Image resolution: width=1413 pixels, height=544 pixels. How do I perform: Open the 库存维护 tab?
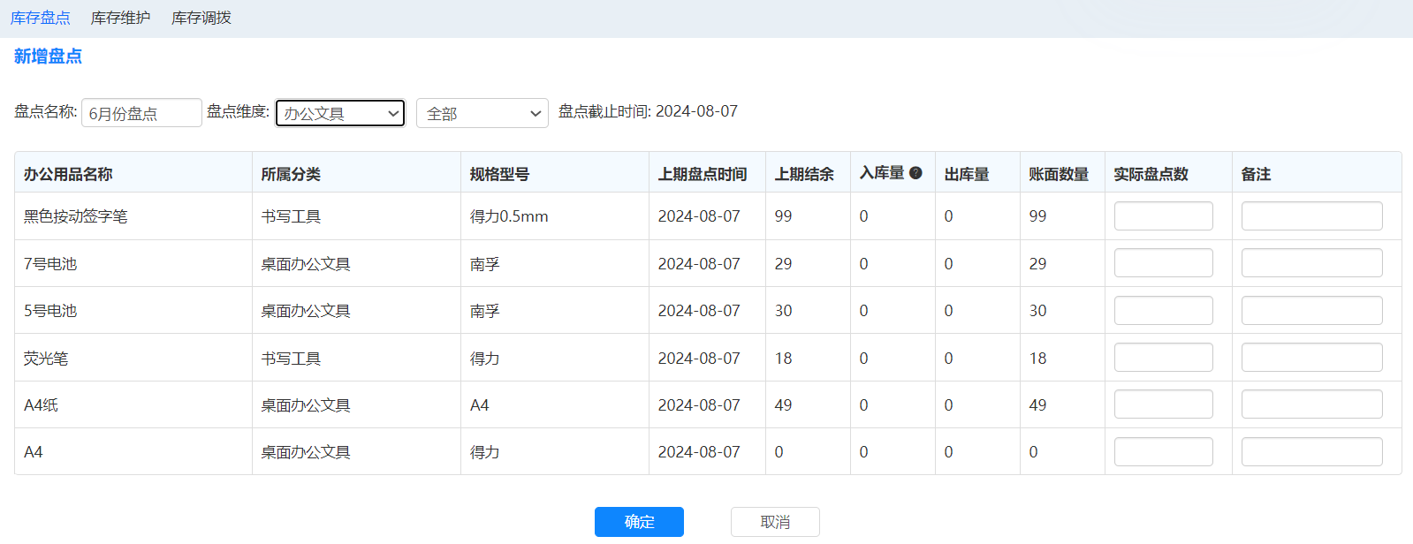pyautogui.click(x=120, y=18)
